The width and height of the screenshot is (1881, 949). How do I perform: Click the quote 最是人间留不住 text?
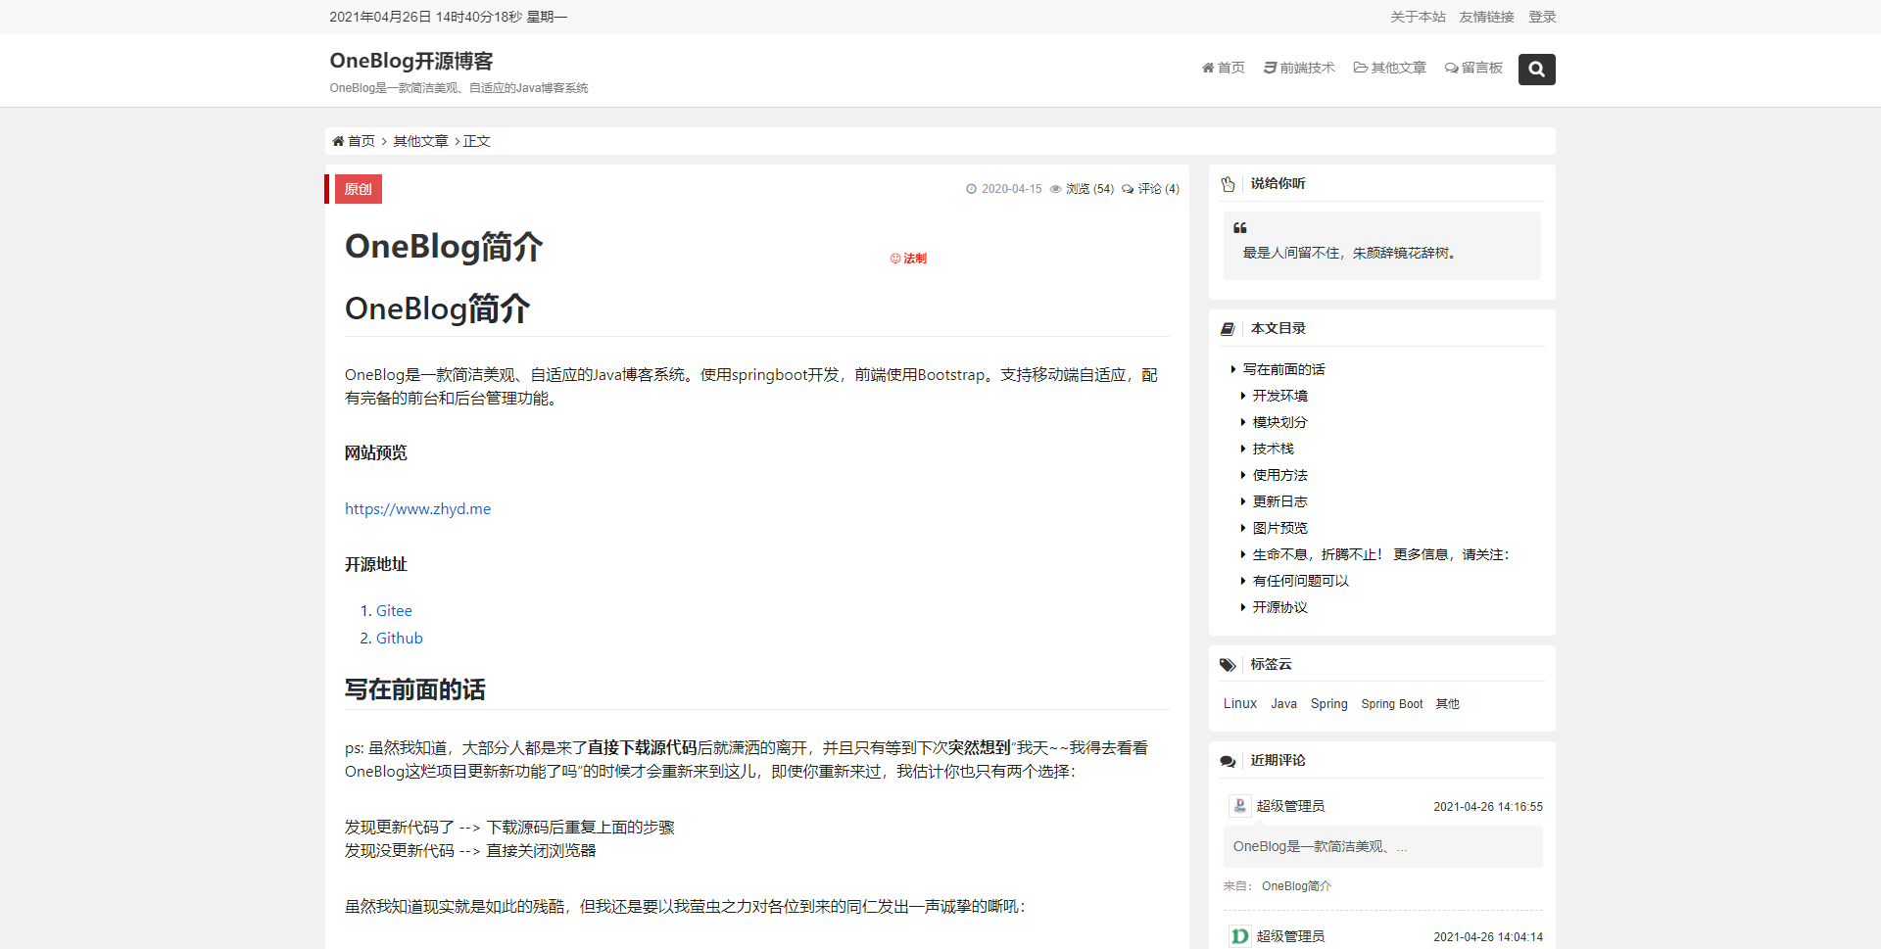click(x=1350, y=253)
